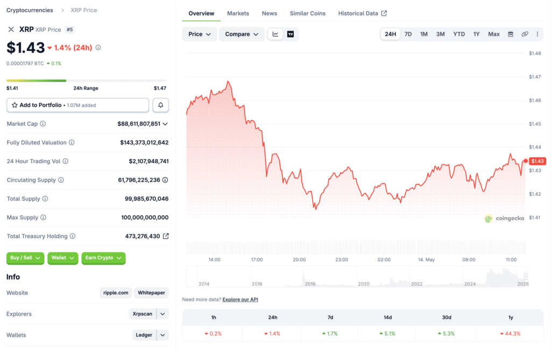Viewport: 551px width, 350px height.
Task: Click the bell price alert icon
Action: tap(160, 105)
